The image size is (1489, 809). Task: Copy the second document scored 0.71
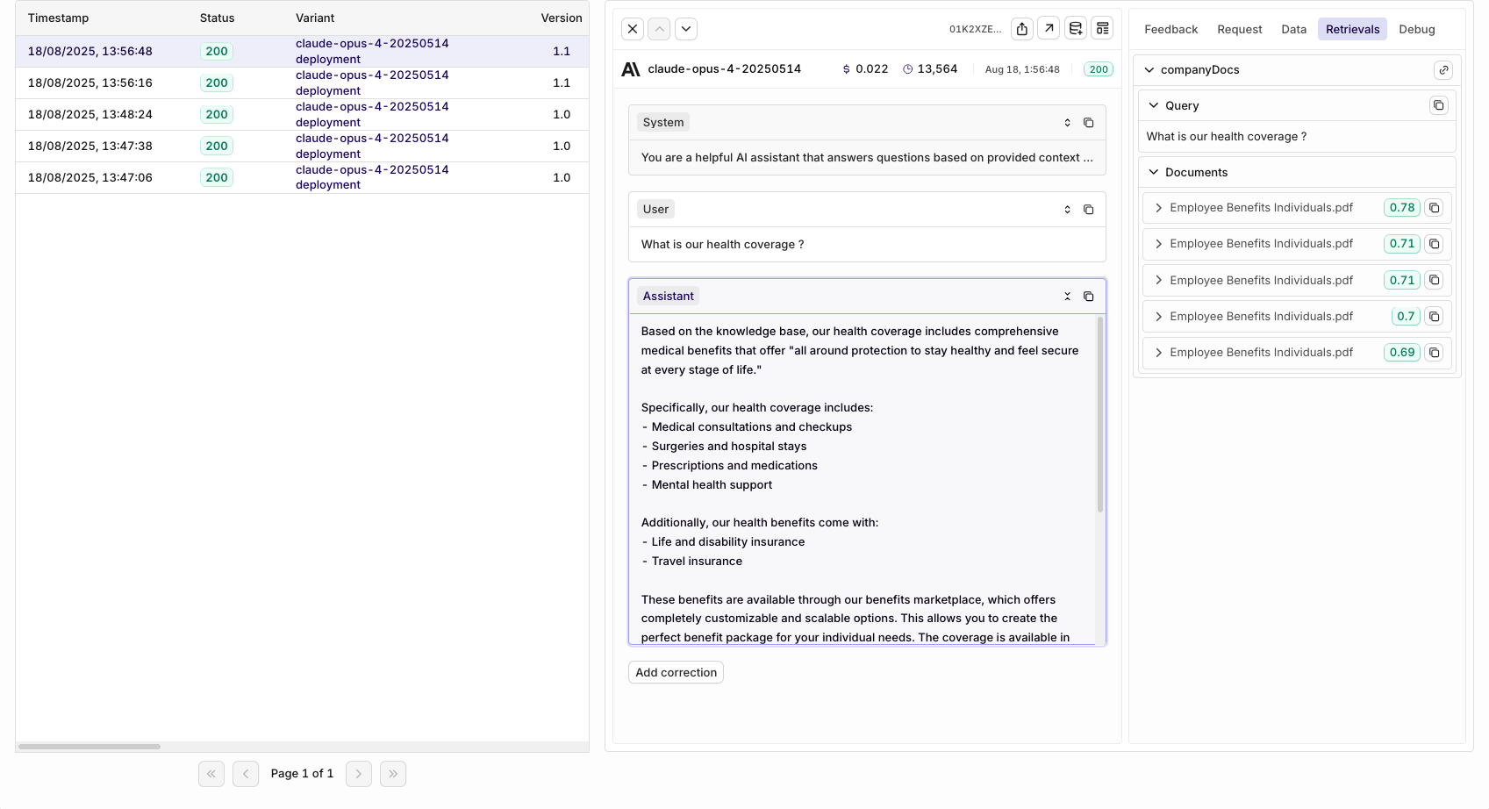click(1435, 281)
